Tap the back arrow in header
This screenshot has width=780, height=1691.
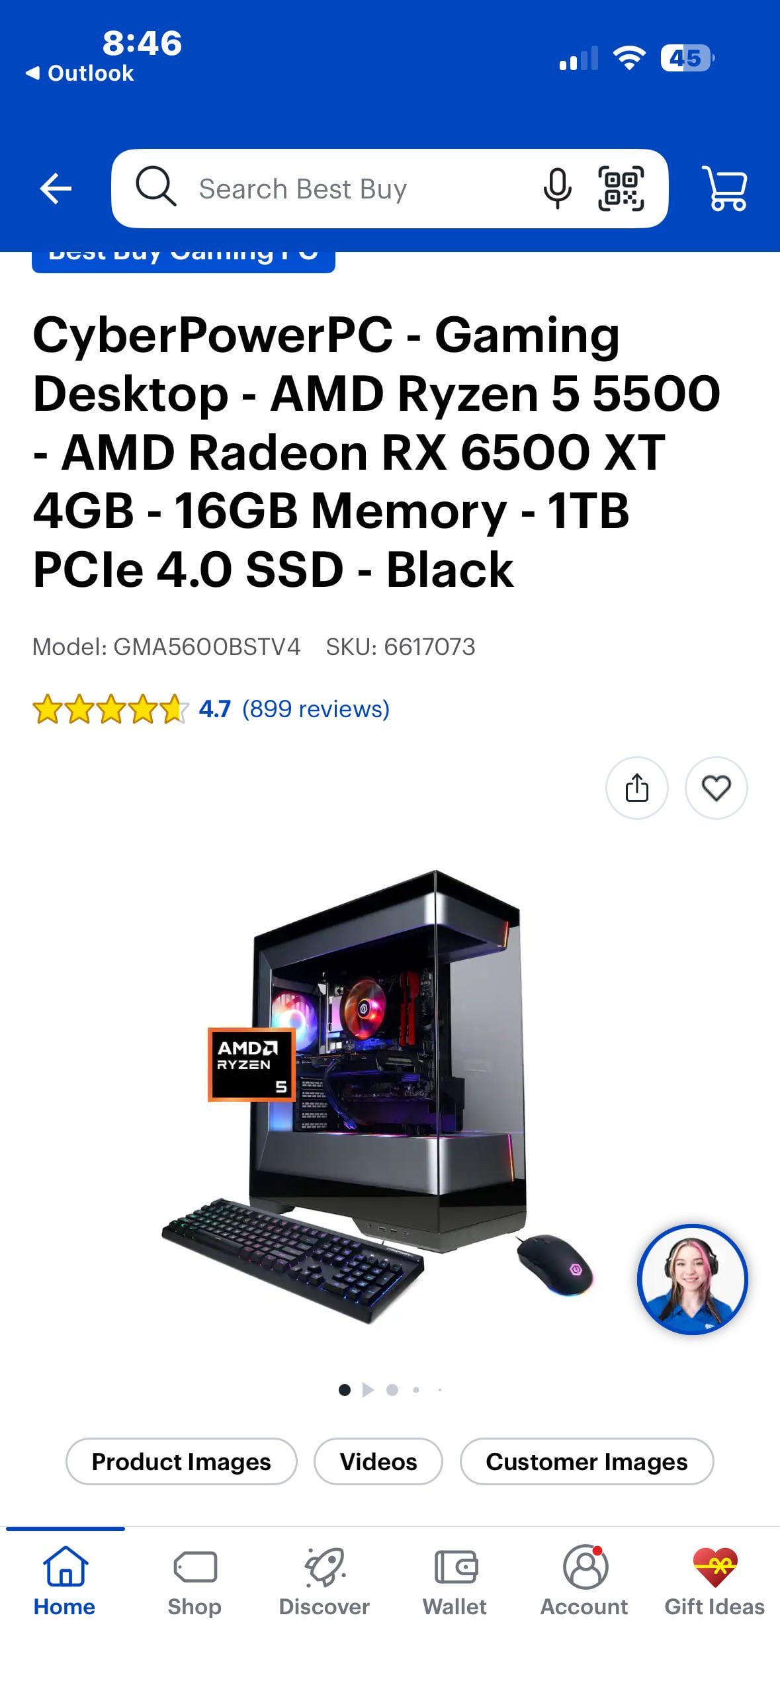56,189
